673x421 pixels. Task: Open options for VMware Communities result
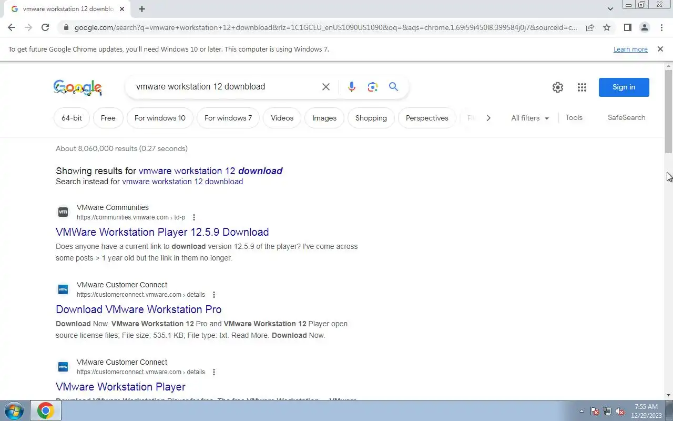pyautogui.click(x=194, y=217)
